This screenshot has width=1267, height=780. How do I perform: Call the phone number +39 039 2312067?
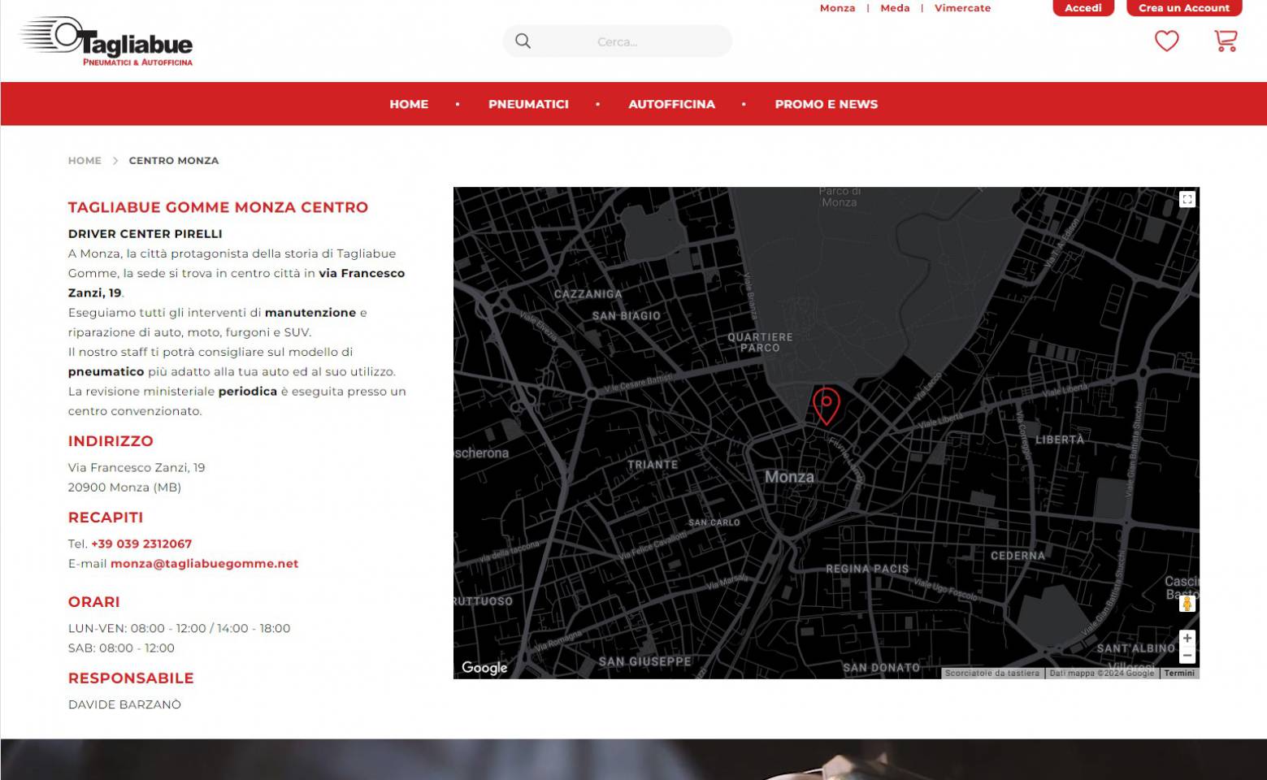(141, 544)
